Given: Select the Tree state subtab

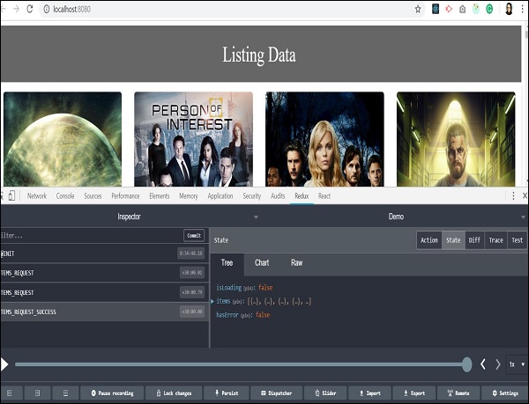Looking at the screenshot, I should (227, 263).
